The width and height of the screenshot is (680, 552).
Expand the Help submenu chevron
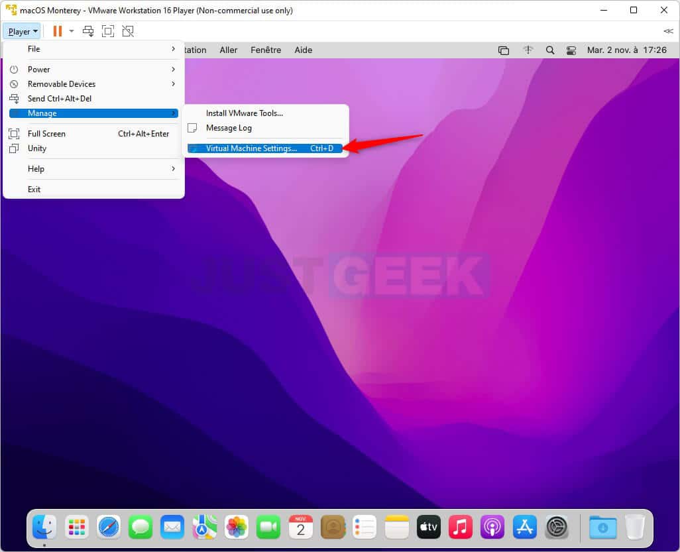tap(174, 168)
